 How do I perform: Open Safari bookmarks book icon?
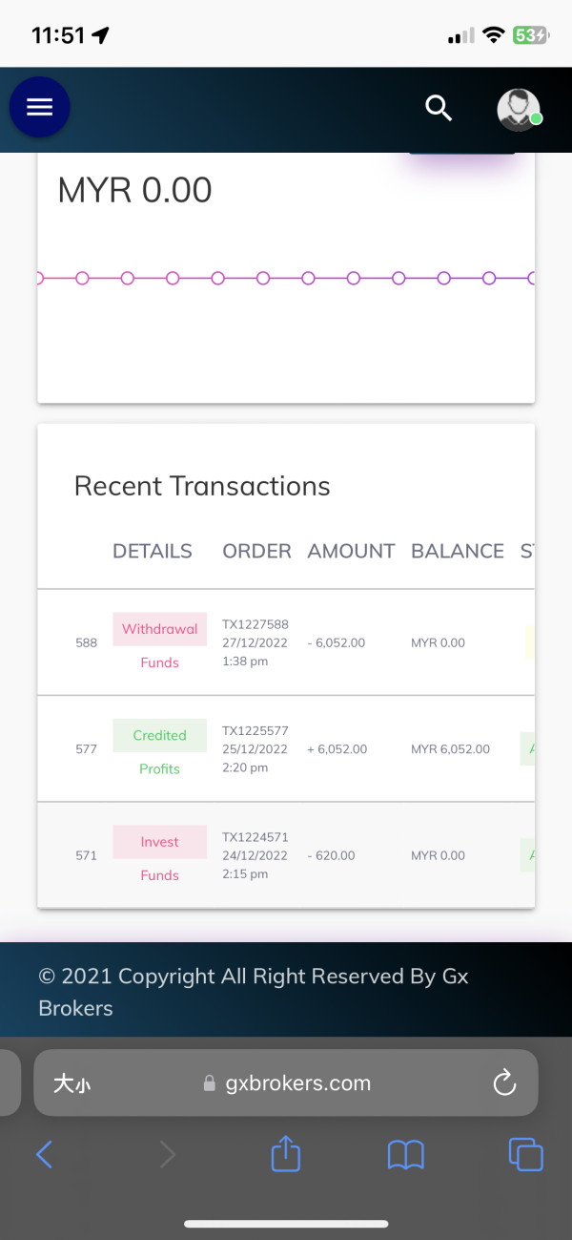(405, 1155)
